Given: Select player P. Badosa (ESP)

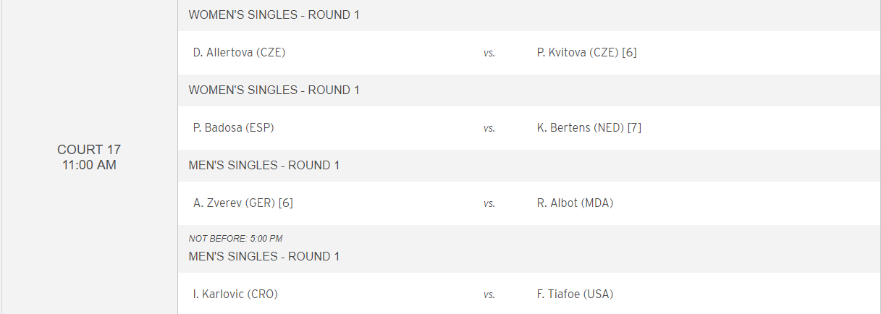Looking at the screenshot, I should tap(233, 127).
